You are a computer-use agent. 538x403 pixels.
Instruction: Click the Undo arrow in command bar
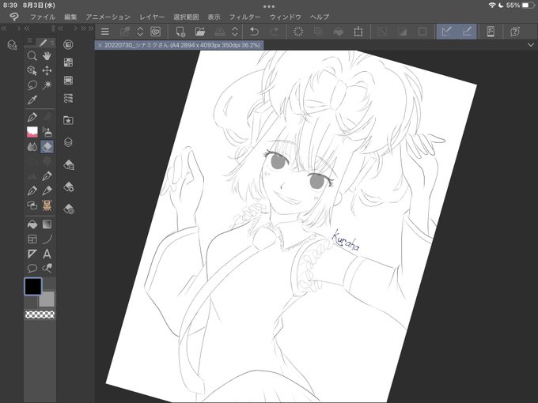click(254, 32)
